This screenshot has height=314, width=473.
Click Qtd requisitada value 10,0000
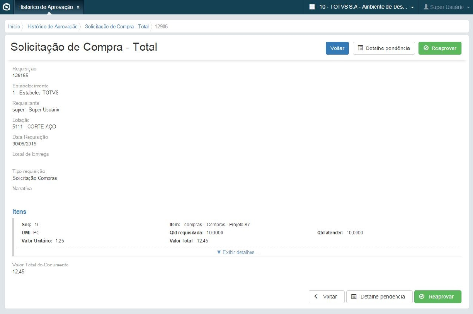coord(215,233)
